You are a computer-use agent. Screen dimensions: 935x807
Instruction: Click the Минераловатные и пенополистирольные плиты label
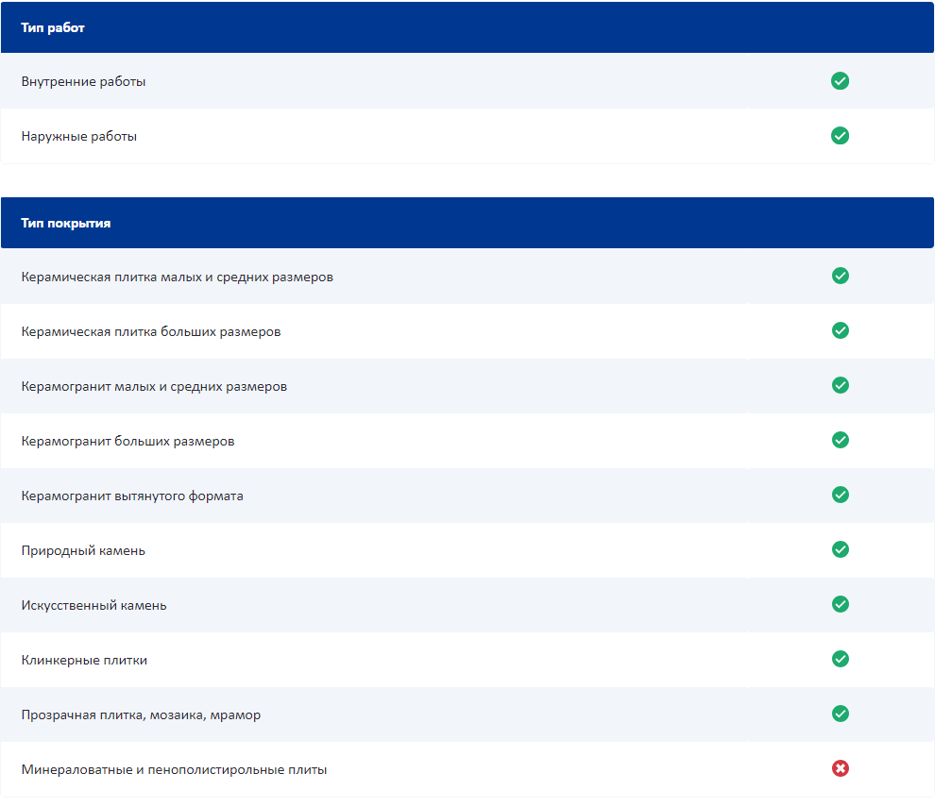(x=174, y=769)
